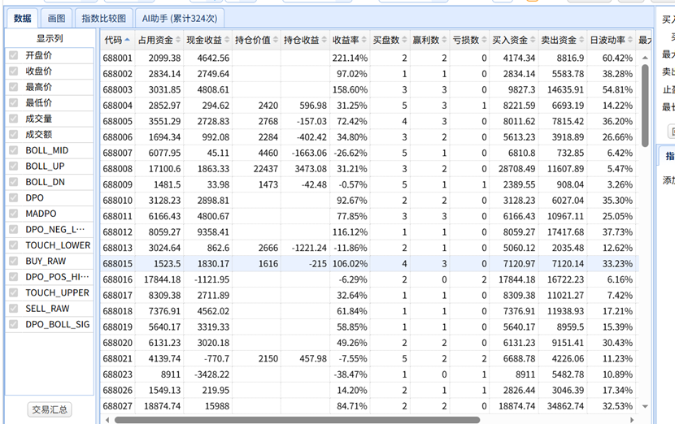675x424 pixels.
Task: Toggle the 成交额 column checkbox
Action: (14, 135)
